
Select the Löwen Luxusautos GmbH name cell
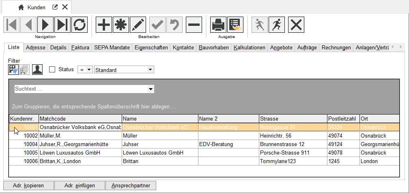coord(160,153)
